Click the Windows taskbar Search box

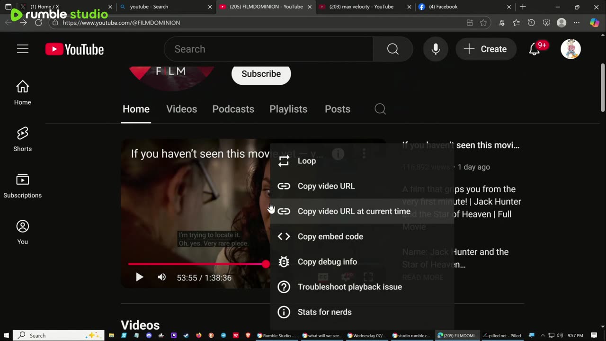pos(59,335)
